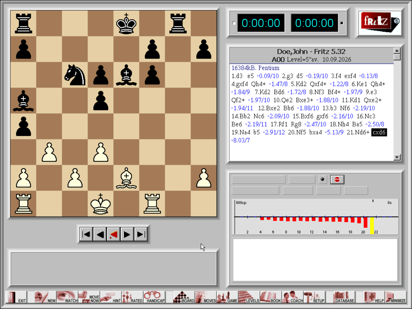This screenshot has height=309, width=412.
Task: Click the empty engine output text box
Action: point(315,260)
